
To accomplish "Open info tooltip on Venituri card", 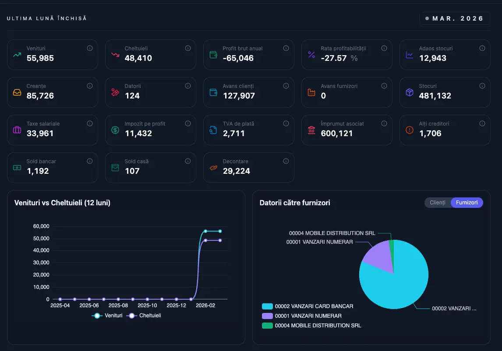I will point(90,48).
